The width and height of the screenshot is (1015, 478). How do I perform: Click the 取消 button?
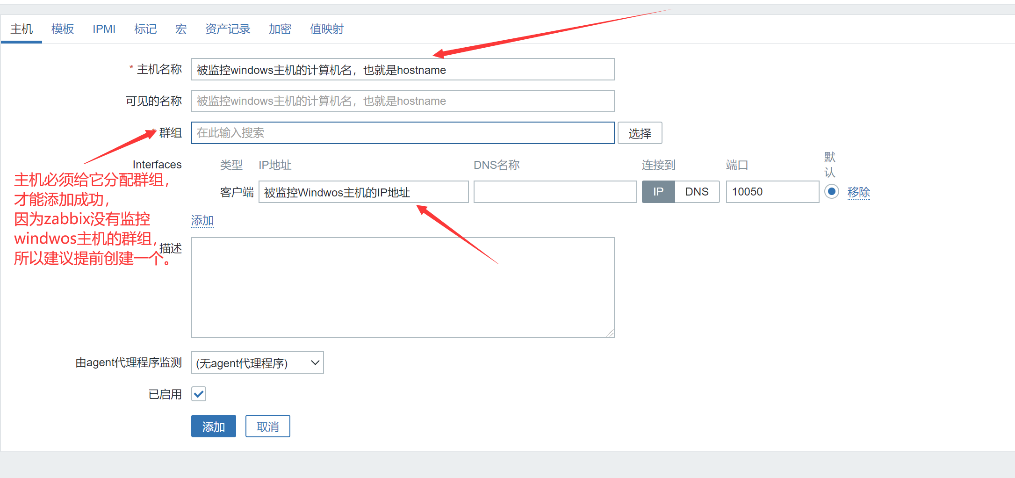pos(267,426)
